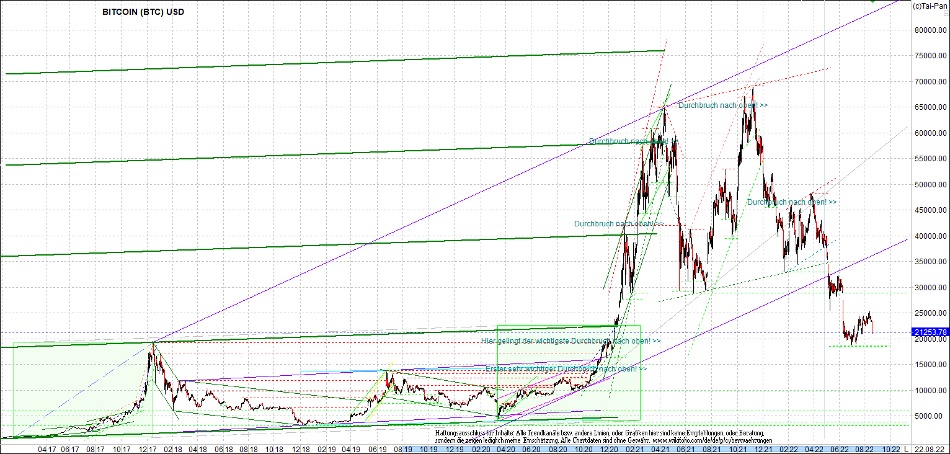Click the 15000.00 price axis label
The width and height of the screenshot is (950, 454).
click(930, 365)
